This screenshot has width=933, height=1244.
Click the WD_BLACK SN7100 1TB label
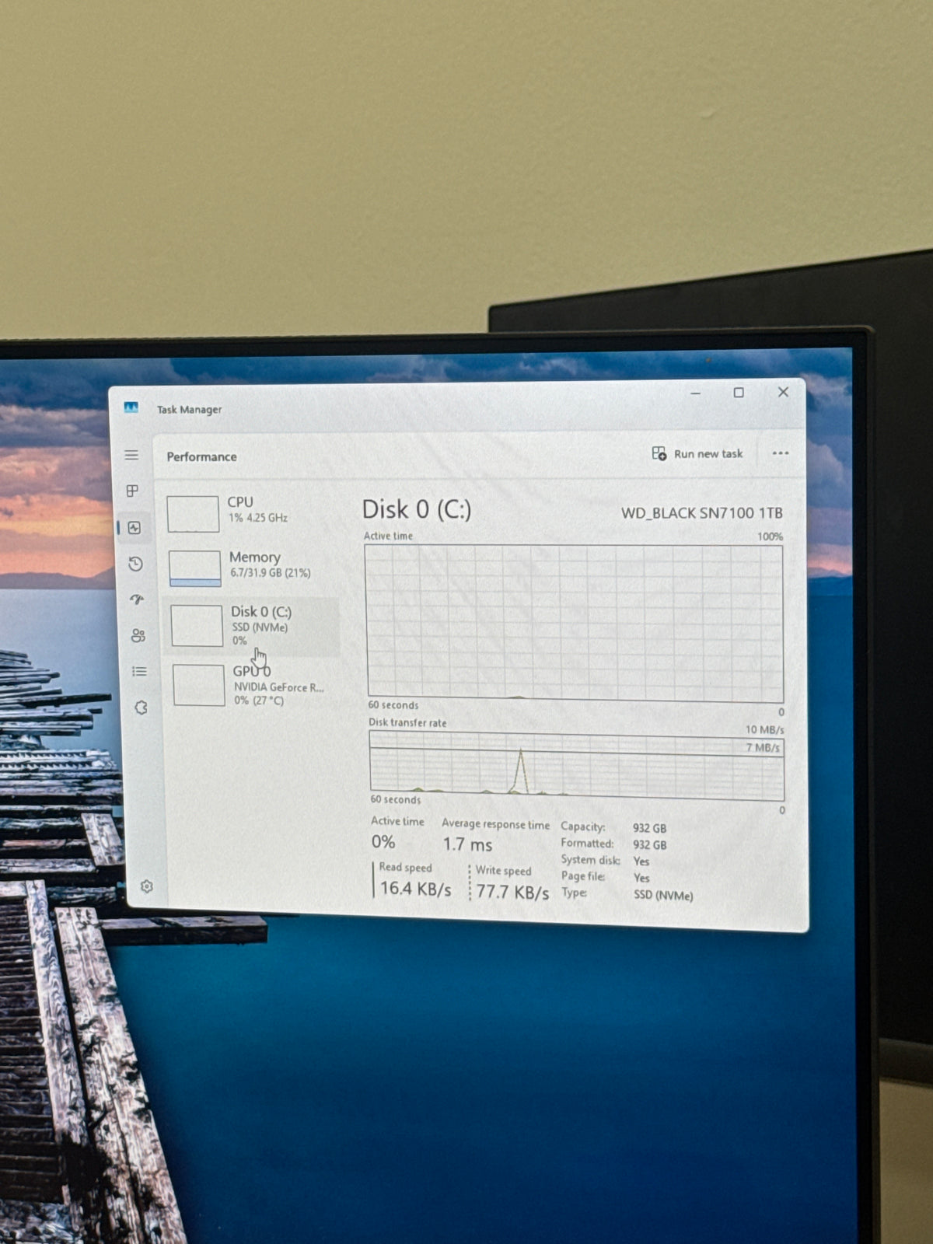click(x=701, y=513)
